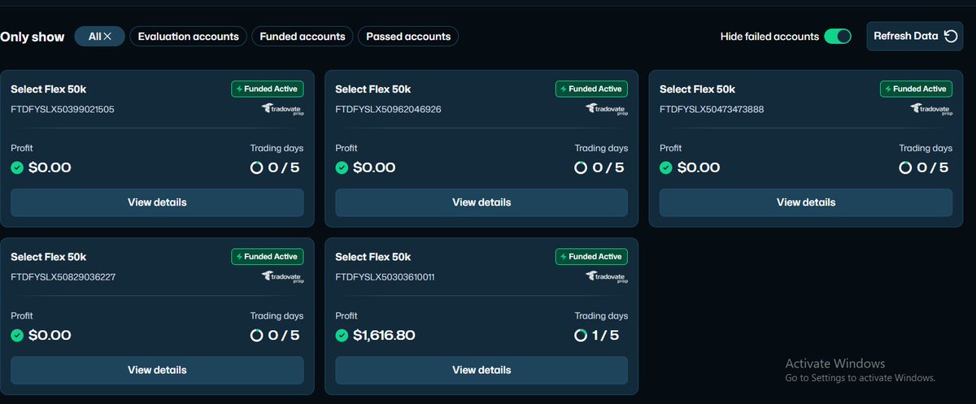Viewport: 976px width, 404px height.
Task: Click trading days ring on FTDFYSLX50399021505 card
Action: pyautogui.click(x=256, y=167)
